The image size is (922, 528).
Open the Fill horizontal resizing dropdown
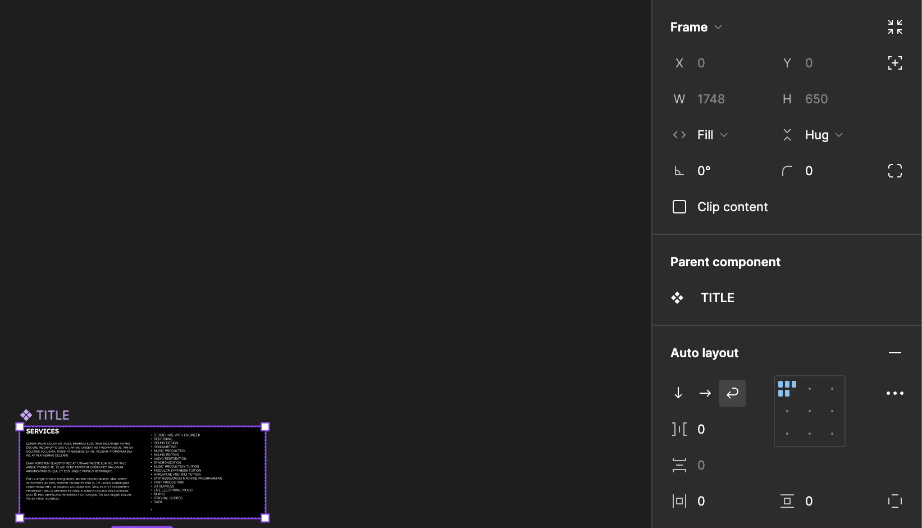pos(712,135)
